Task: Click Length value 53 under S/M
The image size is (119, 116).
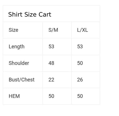Action: click(x=51, y=47)
